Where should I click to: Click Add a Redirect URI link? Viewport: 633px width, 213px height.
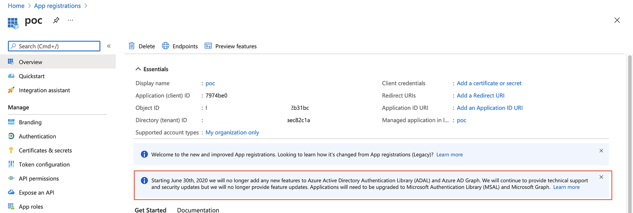pyautogui.click(x=481, y=96)
